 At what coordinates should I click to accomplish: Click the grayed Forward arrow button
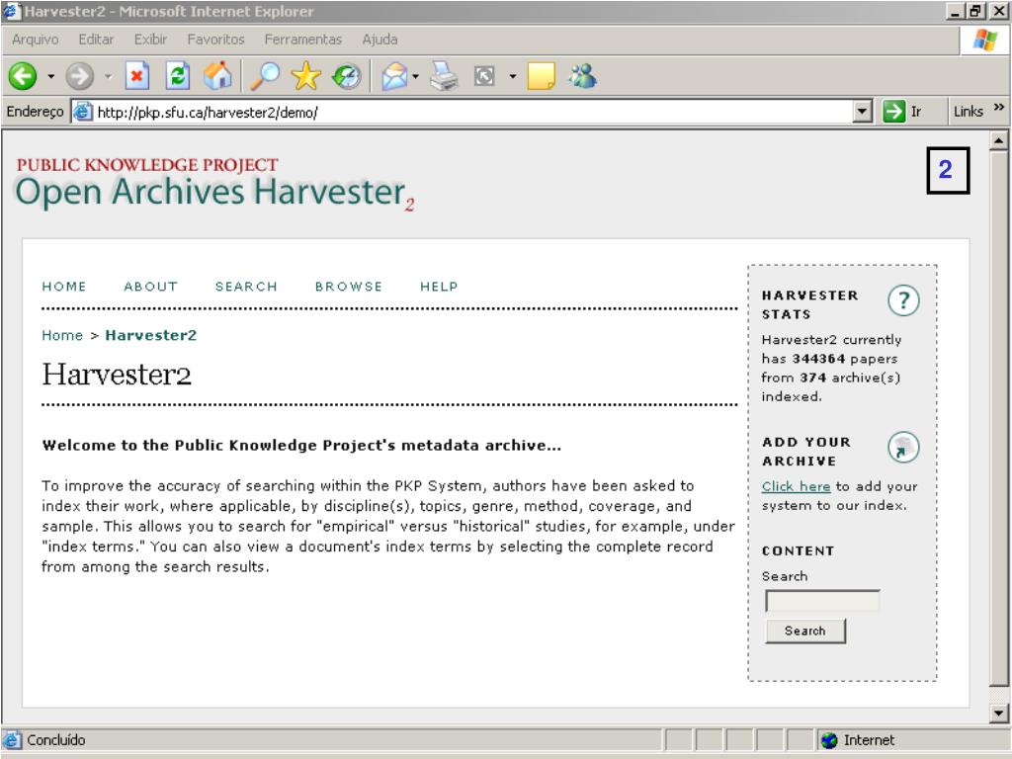pos(80,76)
